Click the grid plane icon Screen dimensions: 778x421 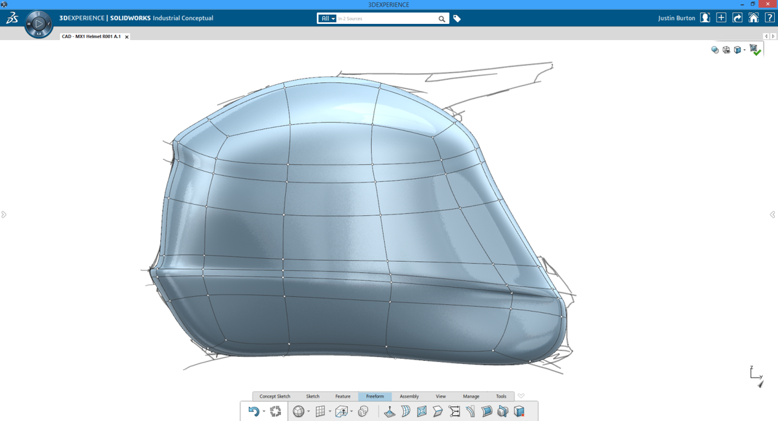click(x=320, y=411)
